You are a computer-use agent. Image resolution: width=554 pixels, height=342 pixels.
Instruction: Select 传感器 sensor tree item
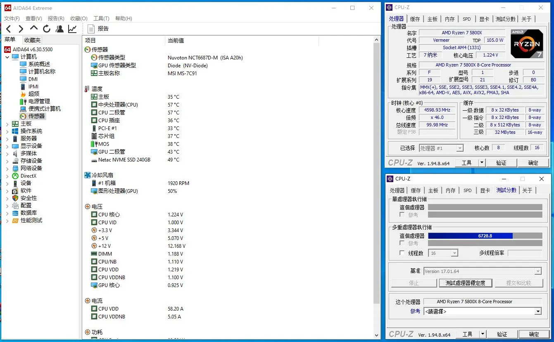tap(36, 116)
